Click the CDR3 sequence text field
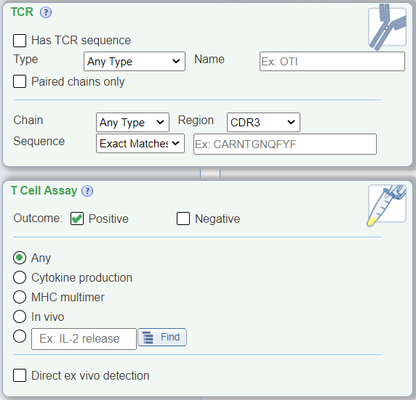Viewport: 416px width, 400px height. tap(285, 144)
